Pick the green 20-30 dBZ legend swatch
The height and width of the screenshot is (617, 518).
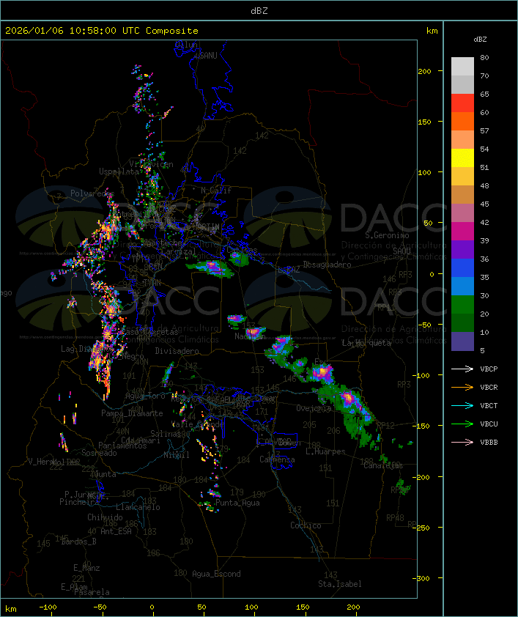[x=462, y=305]
